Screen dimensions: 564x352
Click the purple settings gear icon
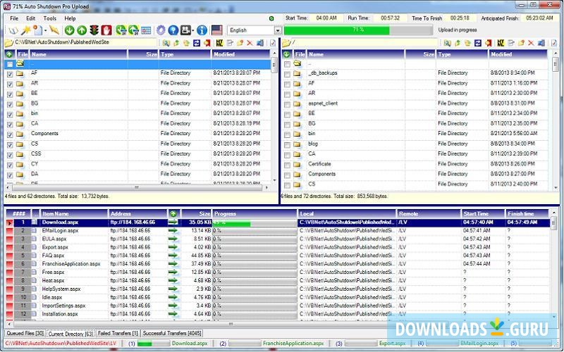[161, 30]
